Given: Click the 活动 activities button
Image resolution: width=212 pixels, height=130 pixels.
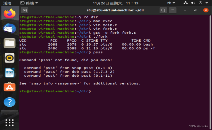Looking at the screenshot, I should [x=7, y=3].
